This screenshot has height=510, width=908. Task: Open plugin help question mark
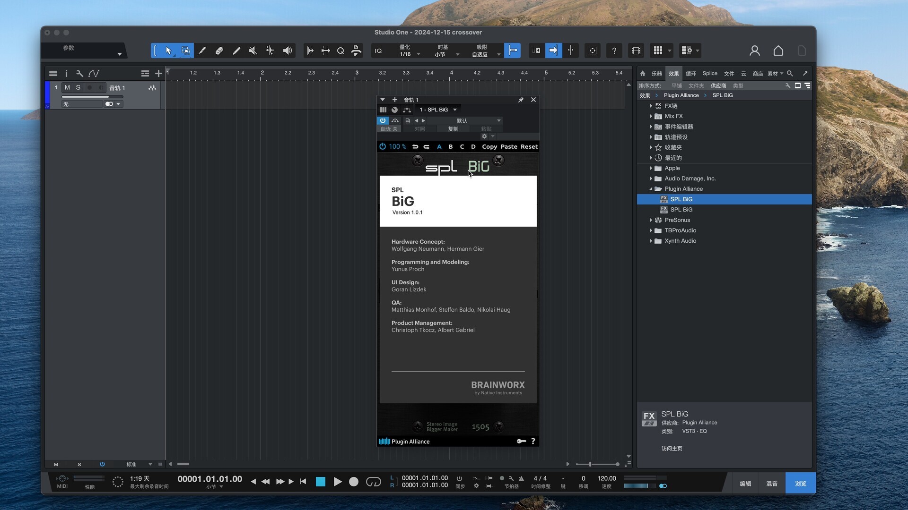coord(533,442)
